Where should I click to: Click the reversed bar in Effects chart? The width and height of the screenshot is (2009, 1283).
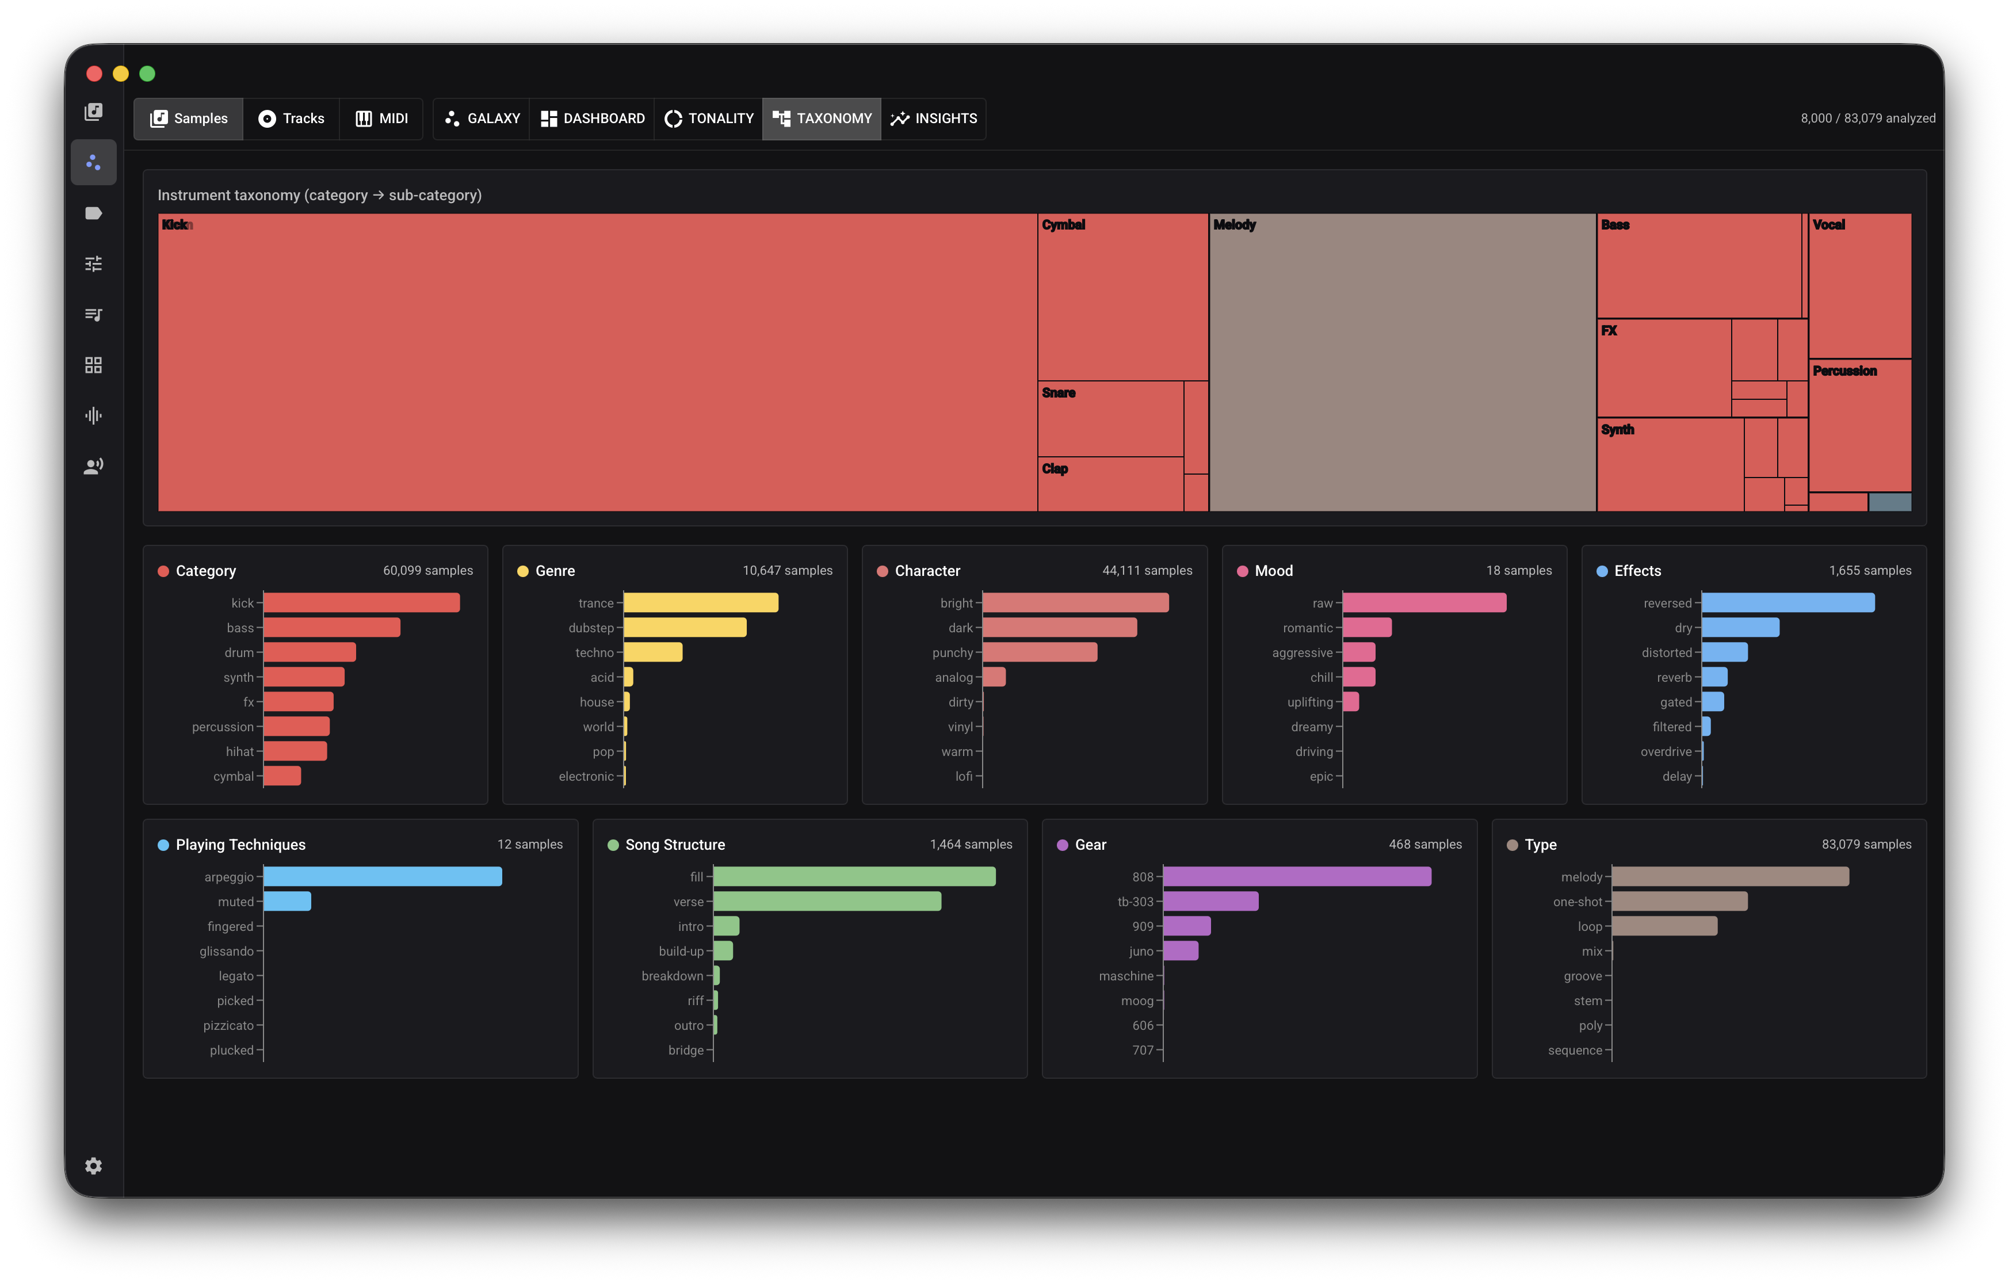pyautogui.click(x=1789, y=602)
